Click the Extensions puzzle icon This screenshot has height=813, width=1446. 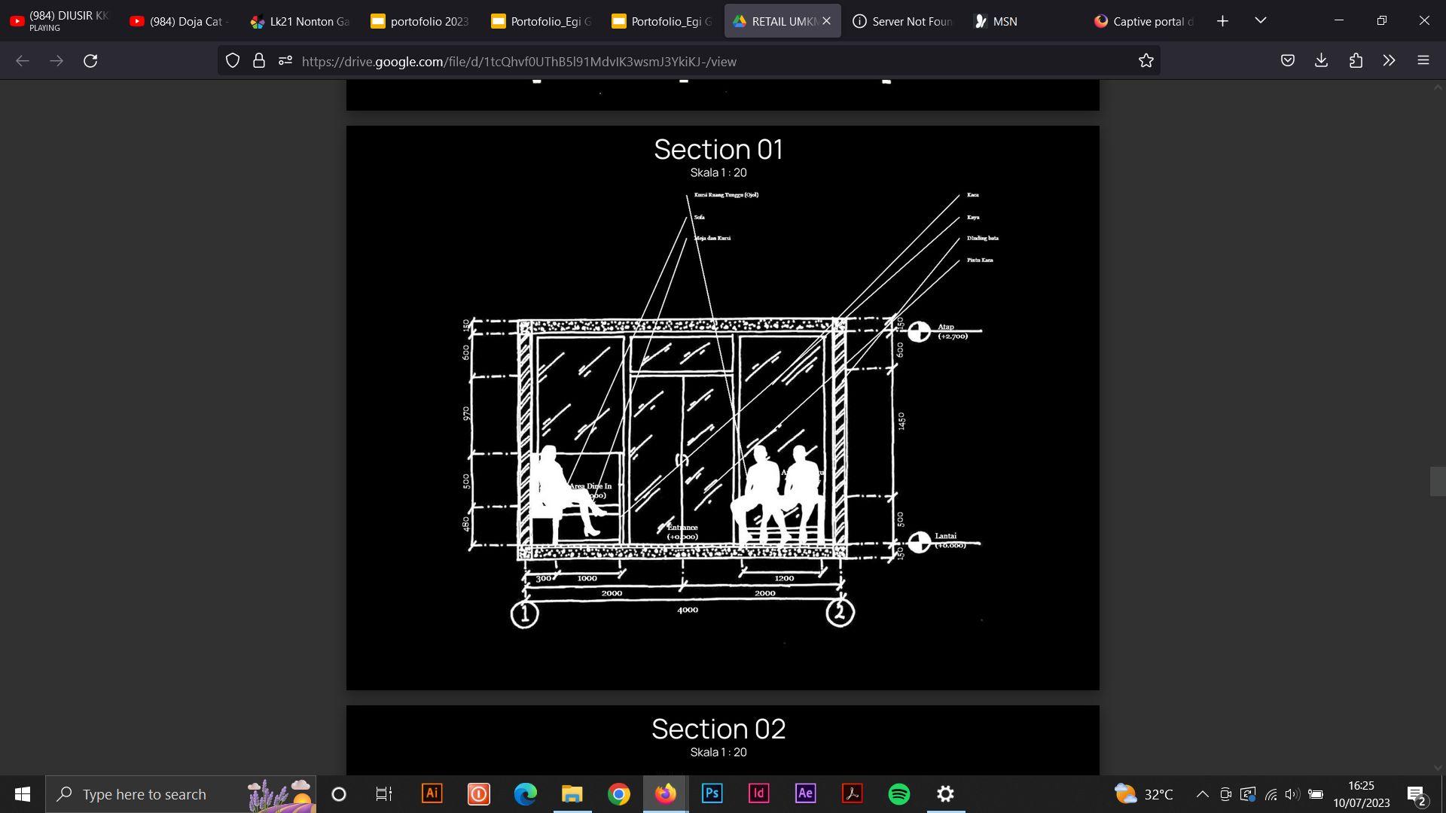[1356, 61]
